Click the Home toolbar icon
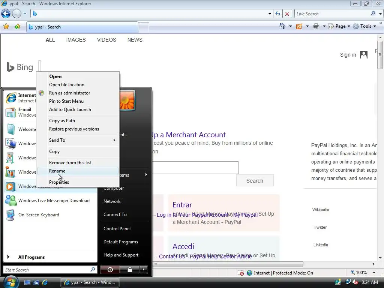 282,26
